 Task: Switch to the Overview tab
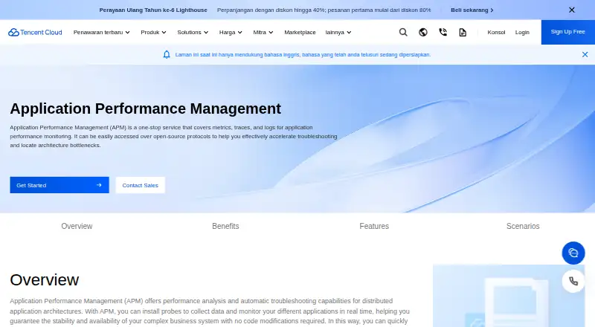[x=77, y=226]
